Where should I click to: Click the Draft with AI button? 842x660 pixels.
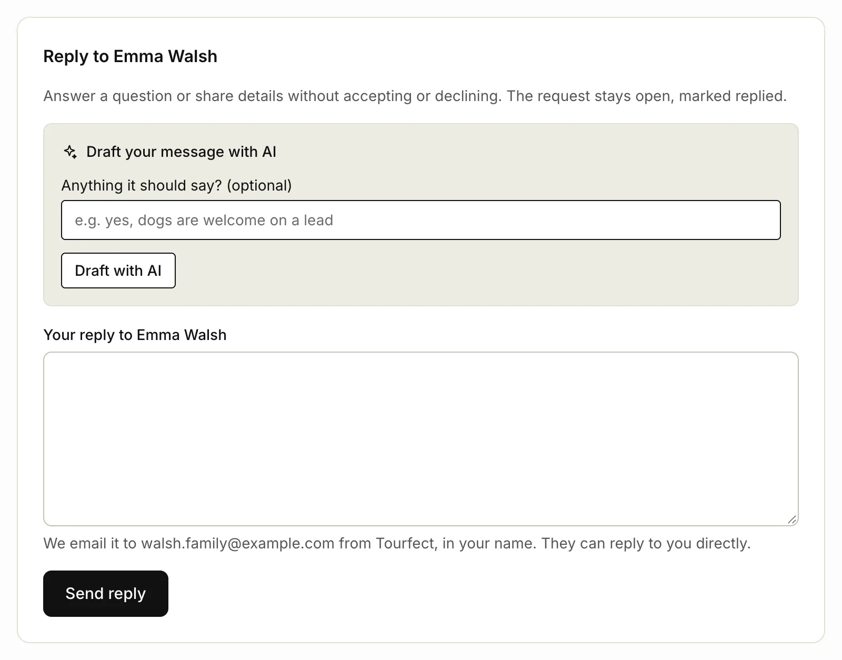(x=118, y=271)
